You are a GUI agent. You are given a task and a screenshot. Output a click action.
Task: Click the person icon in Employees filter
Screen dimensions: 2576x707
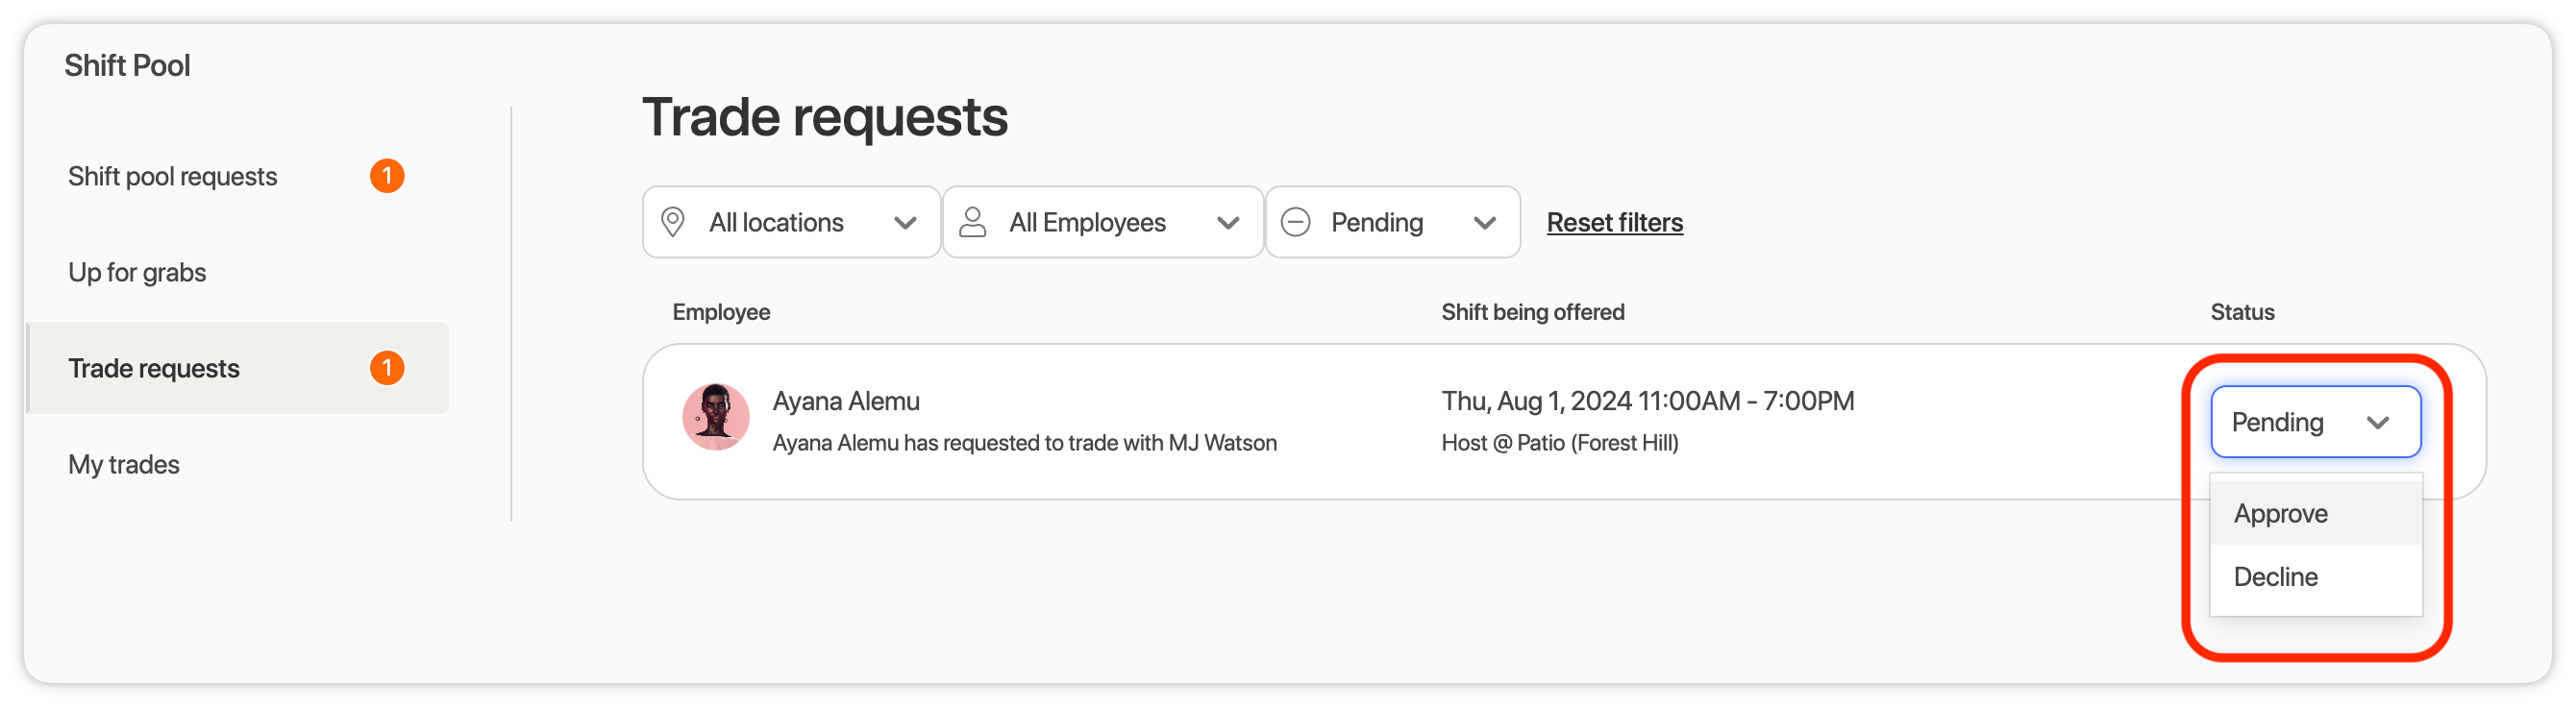click(972, 222)
